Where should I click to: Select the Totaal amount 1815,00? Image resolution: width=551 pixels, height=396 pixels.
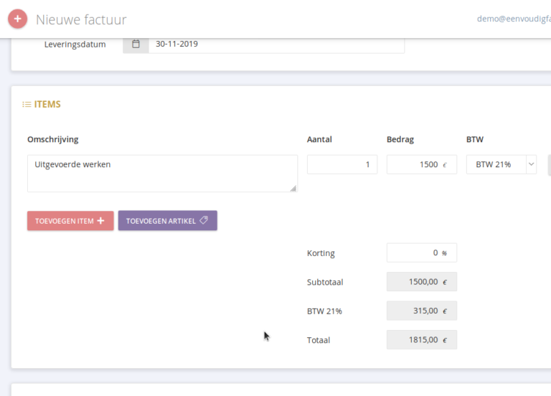click(421, 340)
